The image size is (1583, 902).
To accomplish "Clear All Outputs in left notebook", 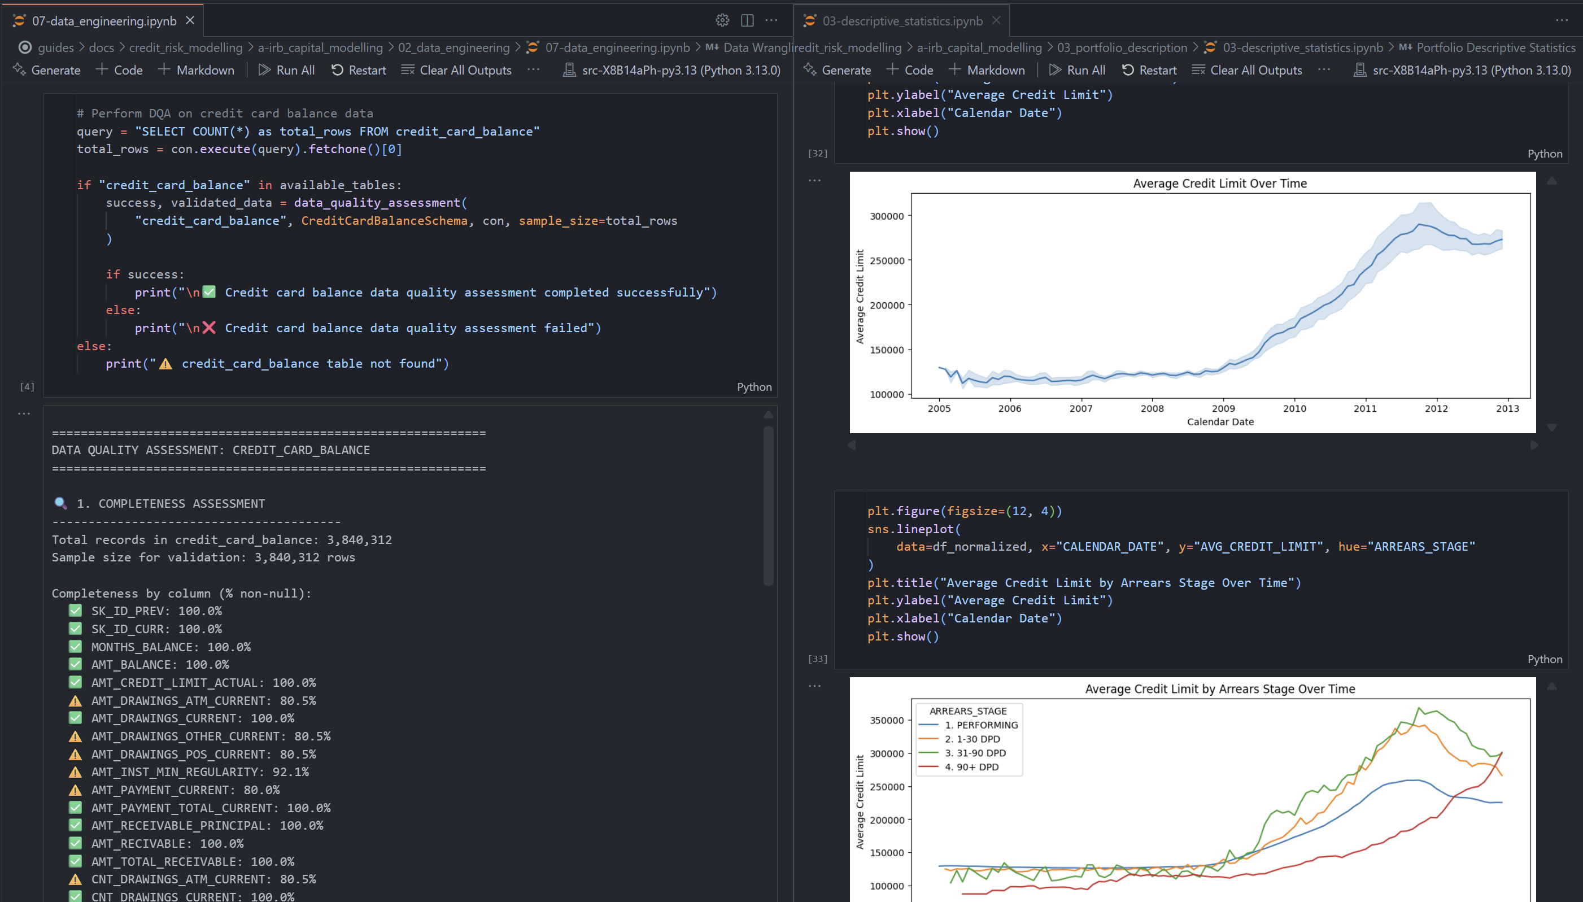I will tap(456, 70).
